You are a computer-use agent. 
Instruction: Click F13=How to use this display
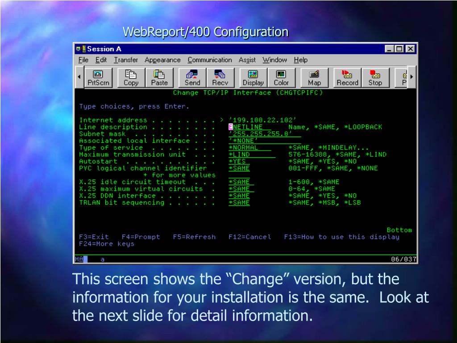click(x=341, y=237)
